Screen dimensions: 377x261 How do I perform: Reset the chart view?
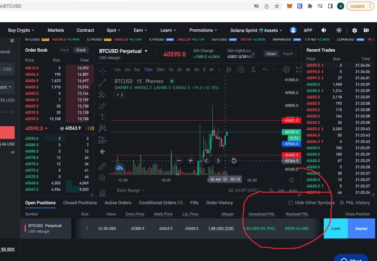(x=234, y=161)
